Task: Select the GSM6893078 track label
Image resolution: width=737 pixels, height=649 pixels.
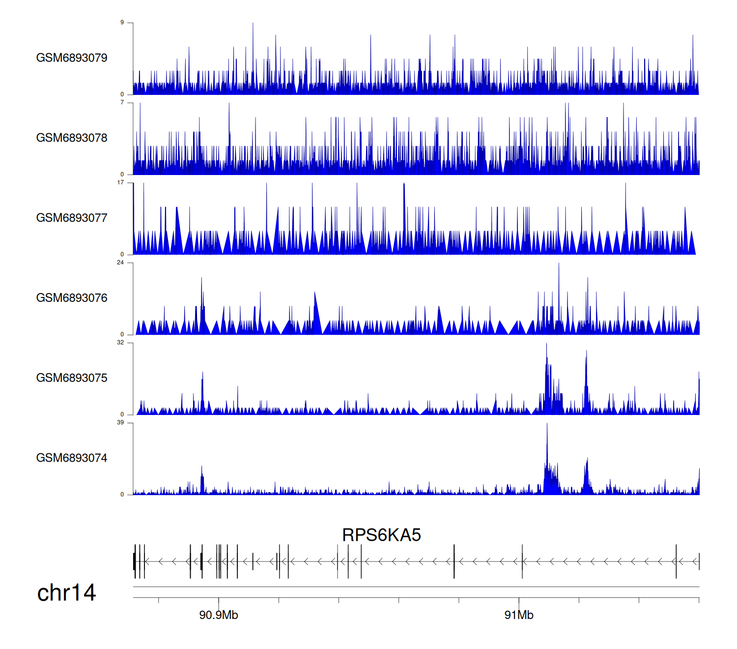Action: [72, 138]
